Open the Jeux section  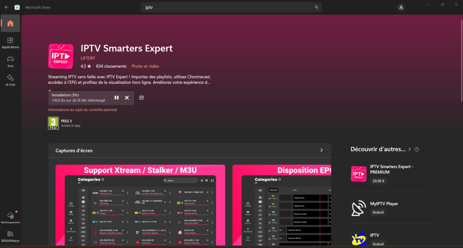(x=10, y=62)
